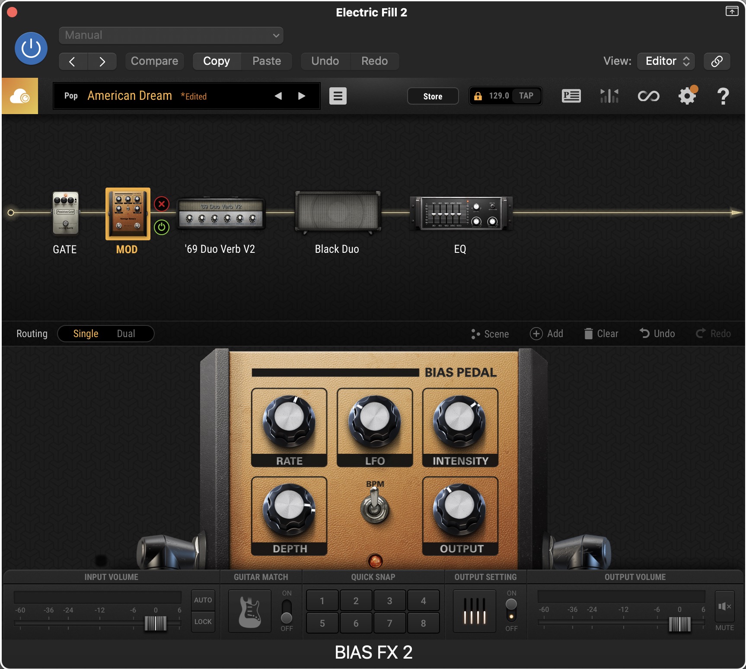
Task: Click the 129.0 tempo value
Action: click(x=499, y=96)
